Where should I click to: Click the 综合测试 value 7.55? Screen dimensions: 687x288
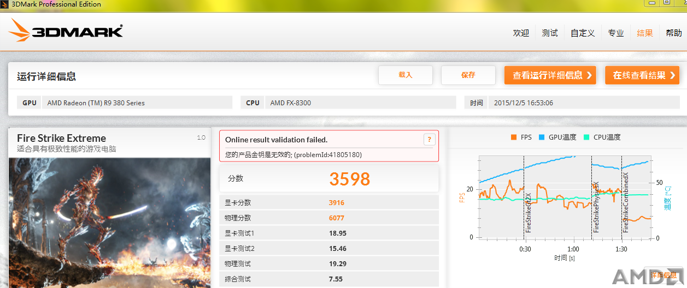[336, 279]
